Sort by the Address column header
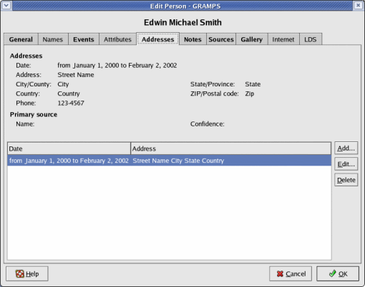Viewport: 365px width, 287px height. tap(230, 148)
